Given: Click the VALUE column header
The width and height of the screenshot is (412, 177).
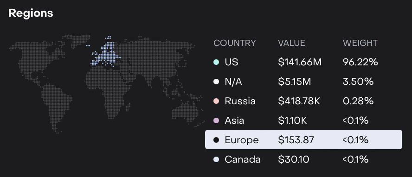Looking at the screenshot, I should 292,43.
